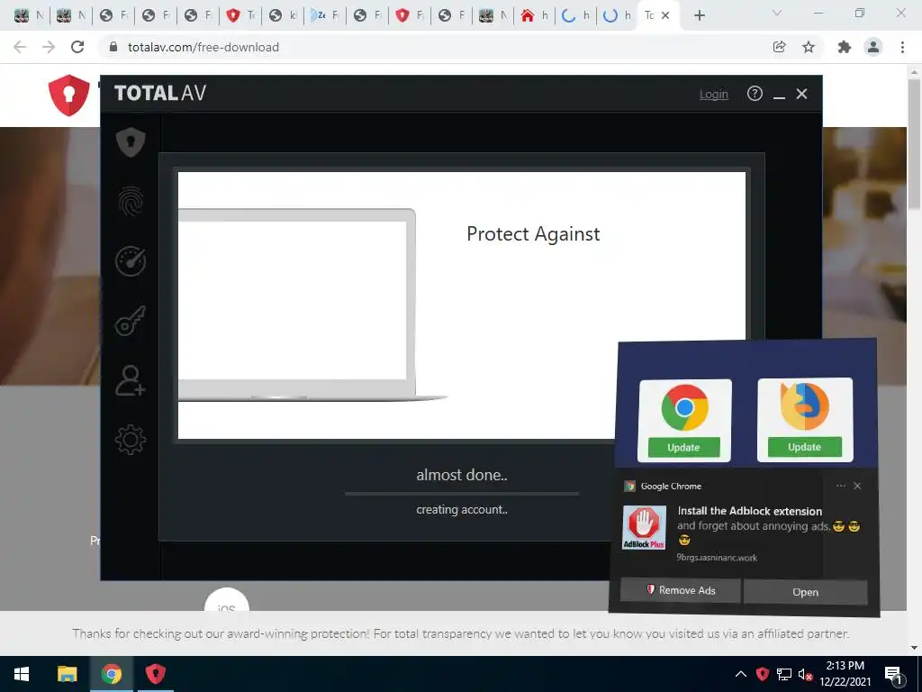The height and width of the screenshot is (692, 922).
Task: Click the Login link in TotalAV window
Action: [713, 94]
